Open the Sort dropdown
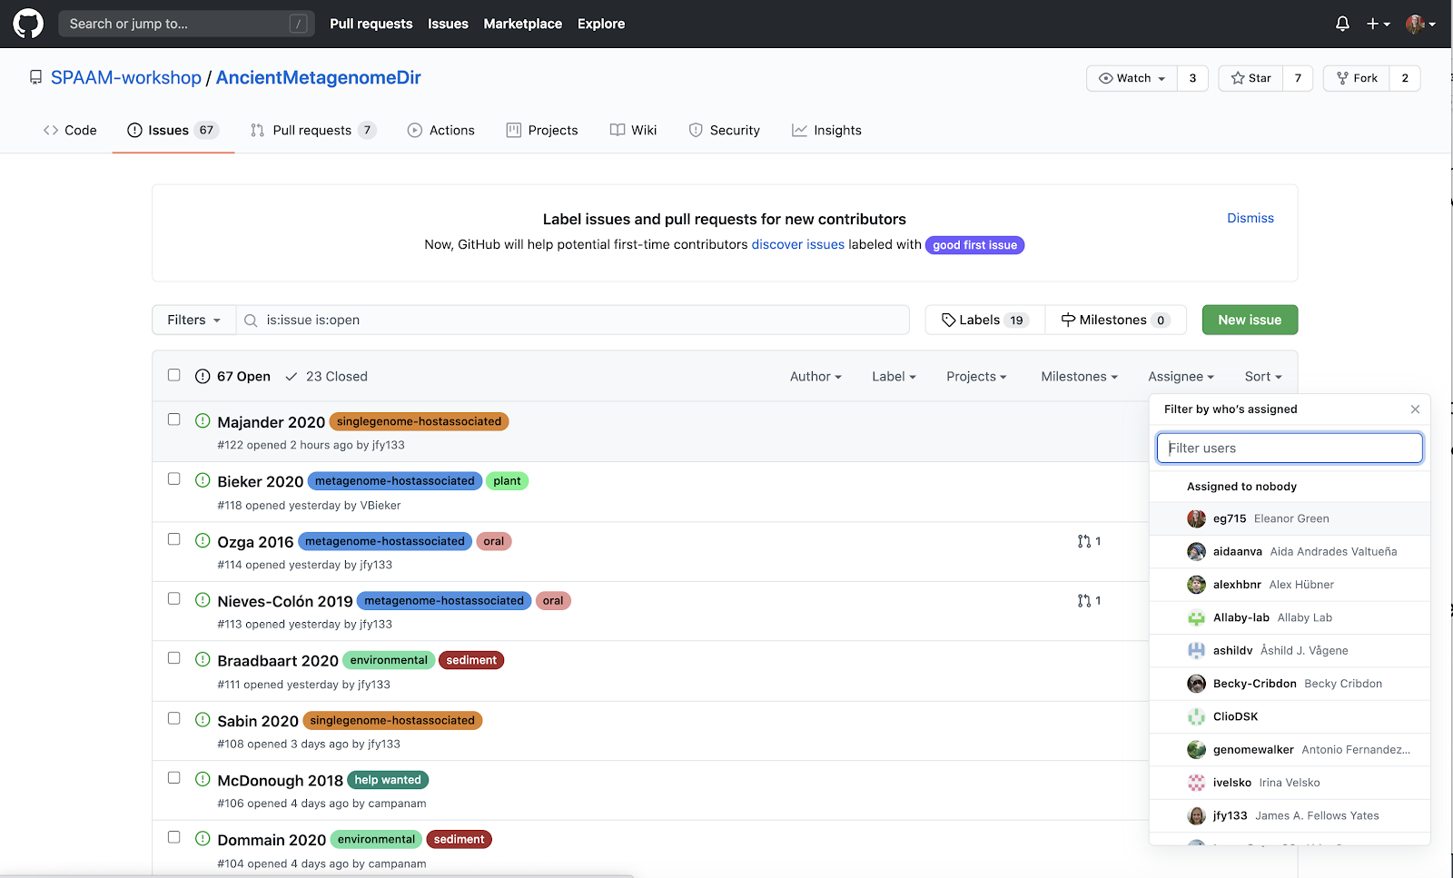 (1263, 377)
